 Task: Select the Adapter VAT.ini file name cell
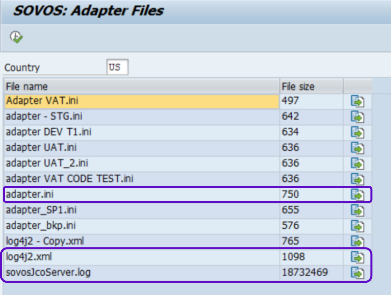141,101
